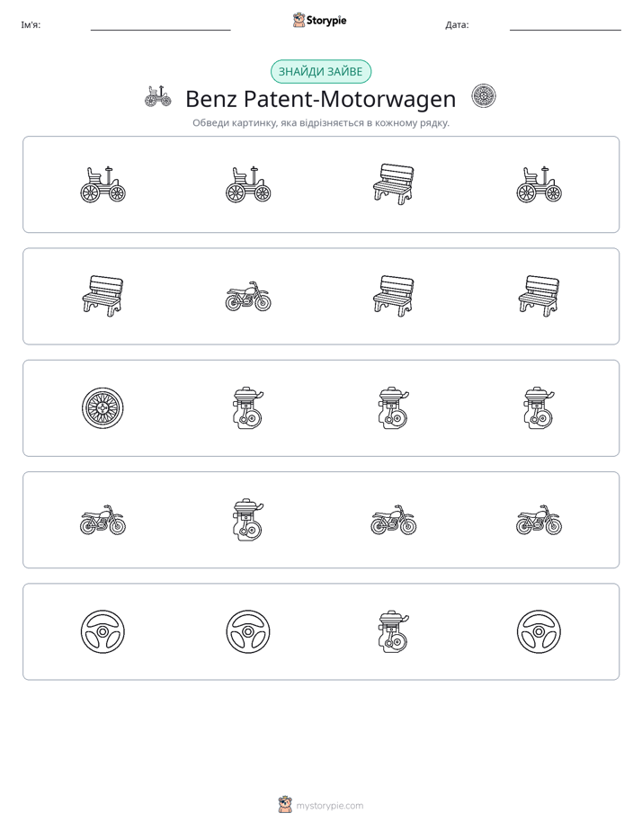This screenshot has width=642, height=831.
Task: Mark the engine icon in the steering-wheel row
Action: 393,631
